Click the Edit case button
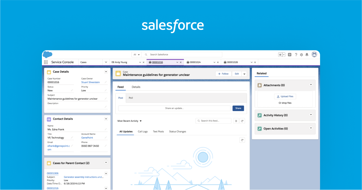 (x=237, y=74)
